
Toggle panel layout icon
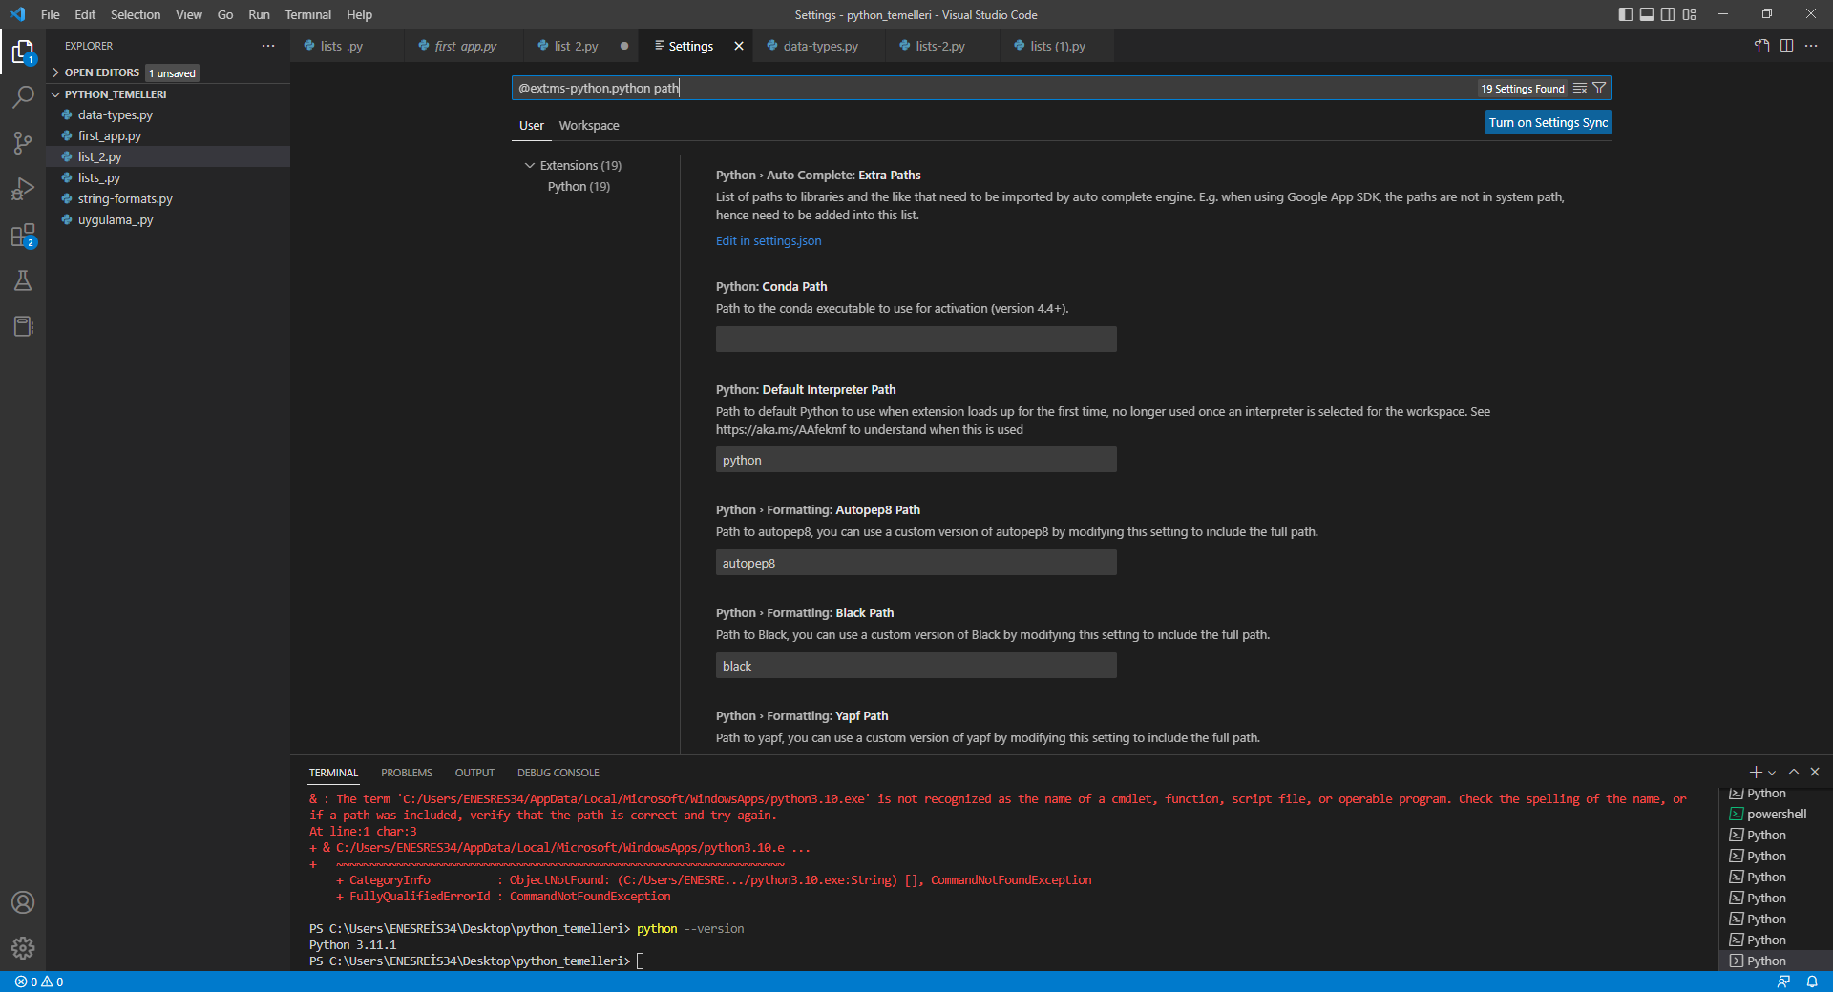coord(1647,14)
